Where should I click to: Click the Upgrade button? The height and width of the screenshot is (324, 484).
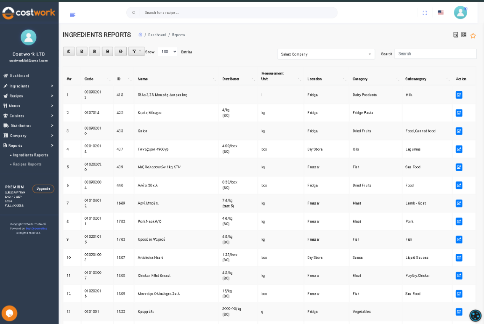tap(43, 189)
